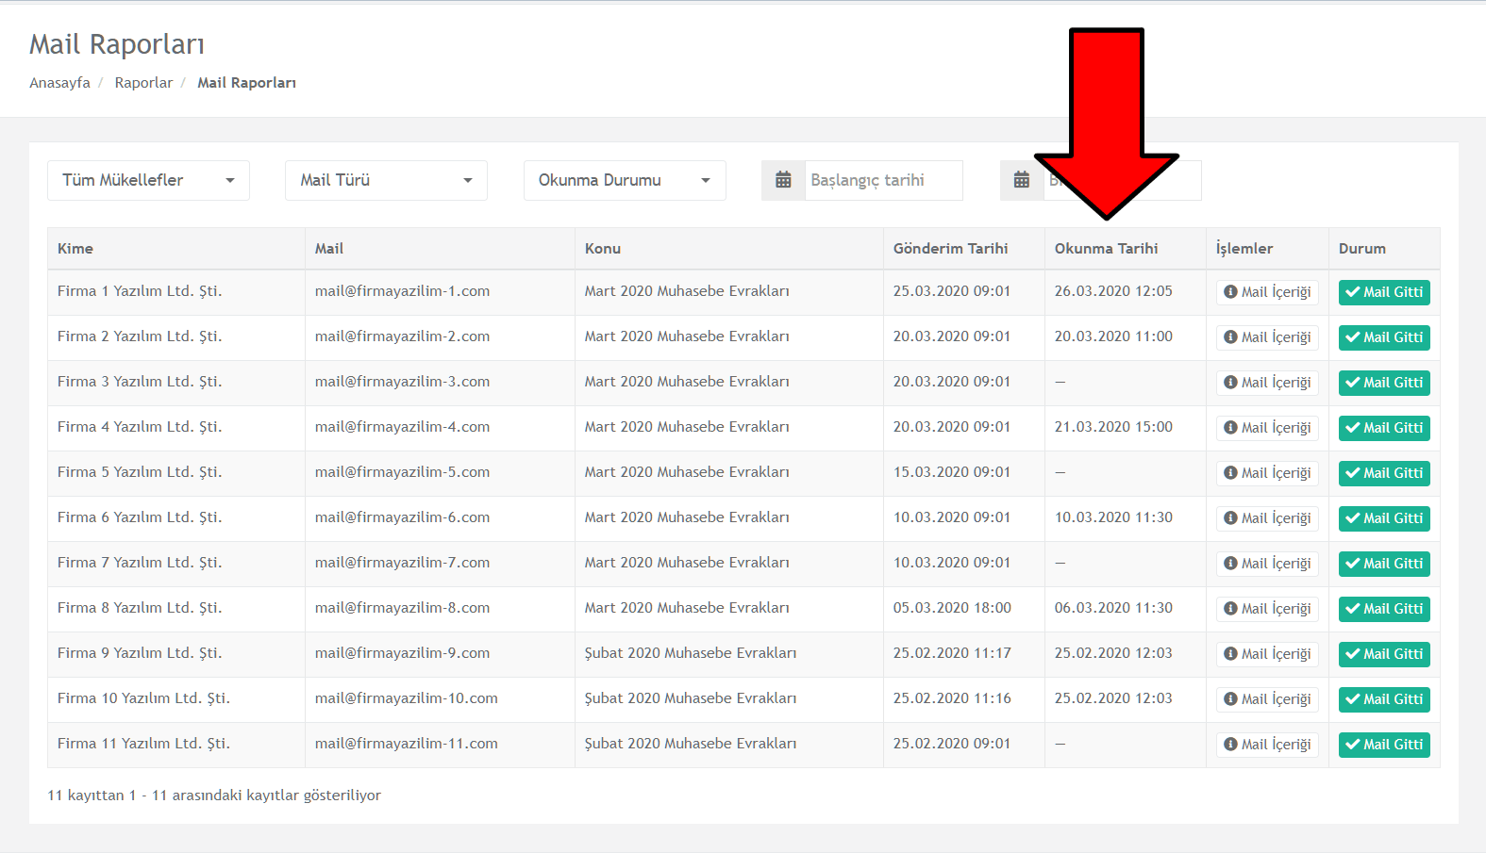
Task: Open Mail İçeriği for Firma 2
Action: point(1267,337)
